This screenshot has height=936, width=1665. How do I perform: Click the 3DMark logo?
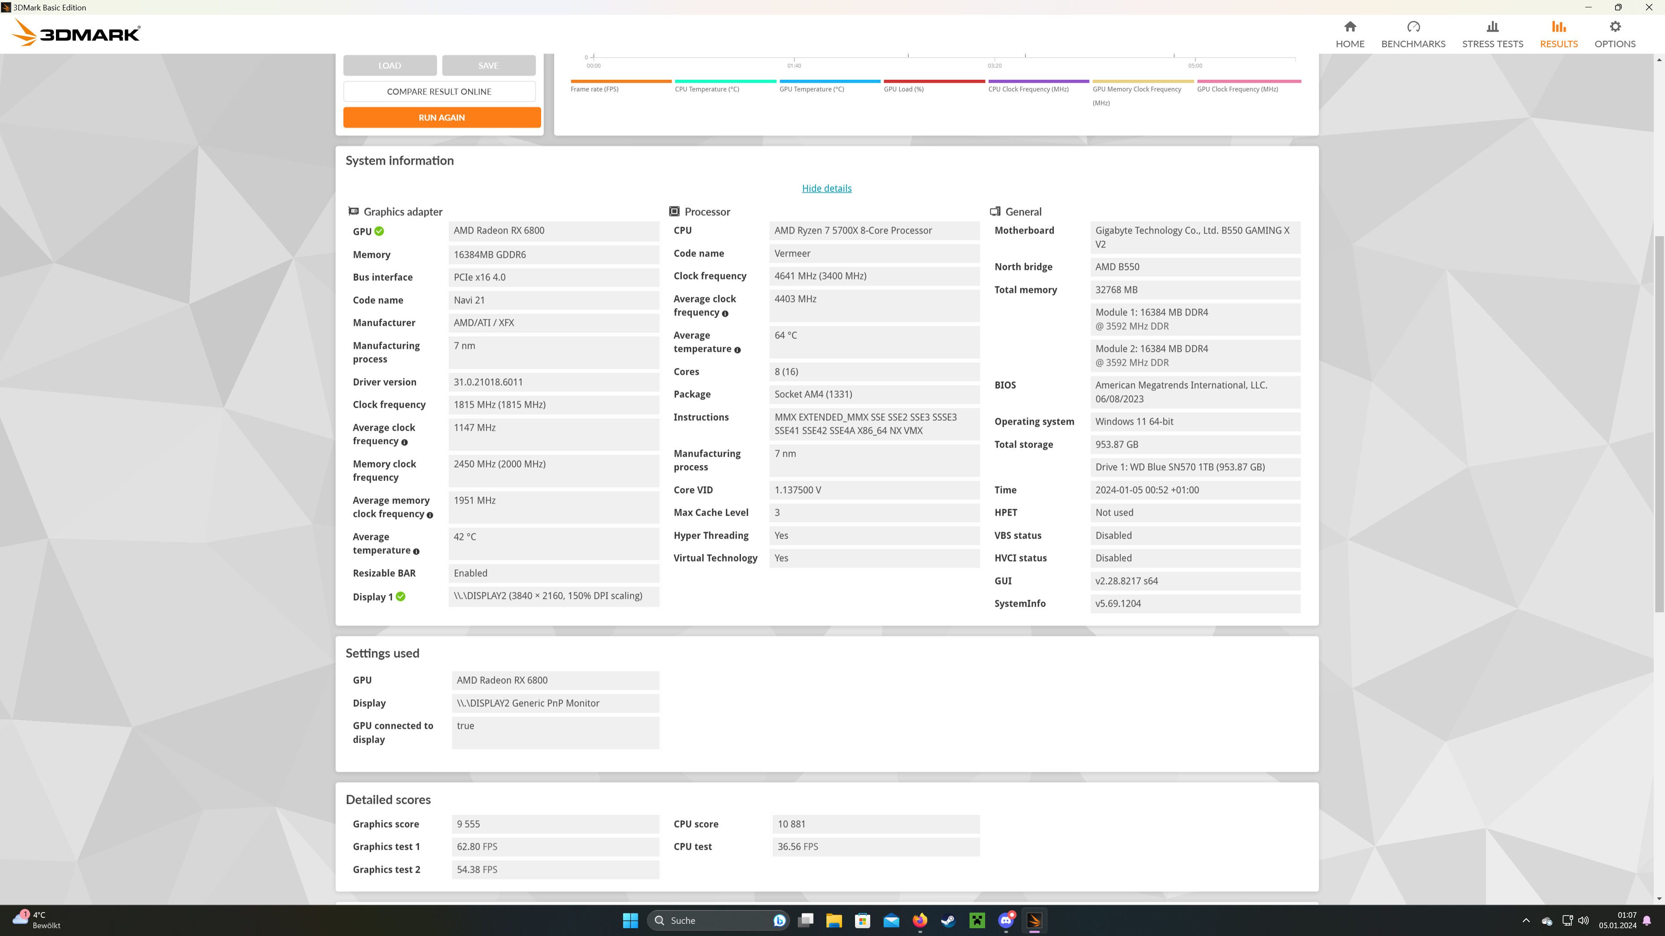pyautogui.click(x=76, y=33)
